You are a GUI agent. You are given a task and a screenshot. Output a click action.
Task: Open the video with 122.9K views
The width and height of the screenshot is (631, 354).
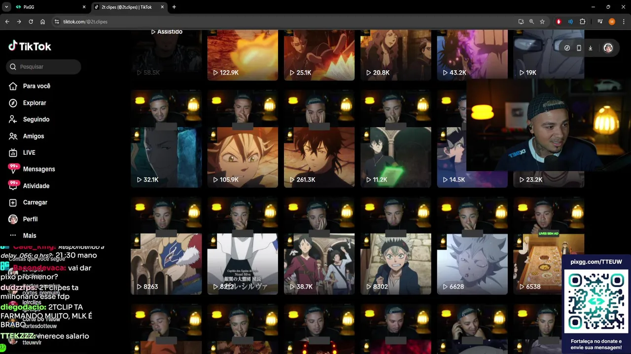243,55
